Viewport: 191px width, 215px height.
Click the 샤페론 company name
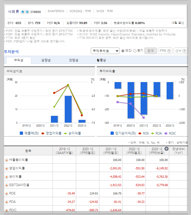coord(14,12)
